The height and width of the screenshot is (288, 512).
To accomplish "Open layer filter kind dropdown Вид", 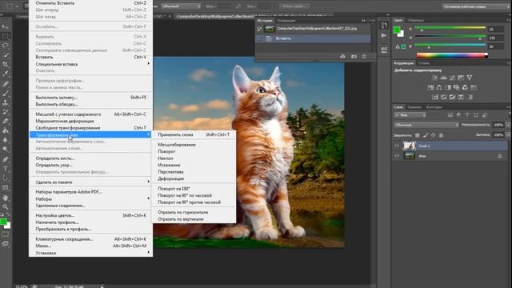I will pyautogui.click(x=410, y=115).
